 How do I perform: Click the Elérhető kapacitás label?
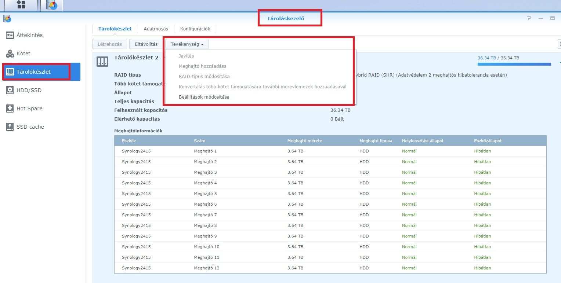coord(137,119)
